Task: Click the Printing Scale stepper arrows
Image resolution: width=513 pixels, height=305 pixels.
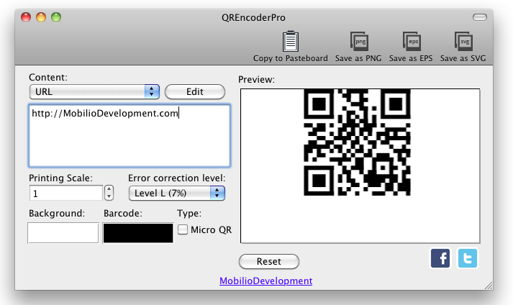Action: tap(109, 193)
